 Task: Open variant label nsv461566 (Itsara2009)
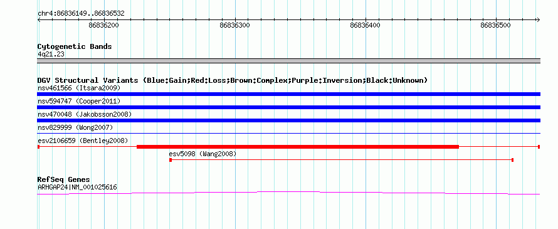click(79, 88)
